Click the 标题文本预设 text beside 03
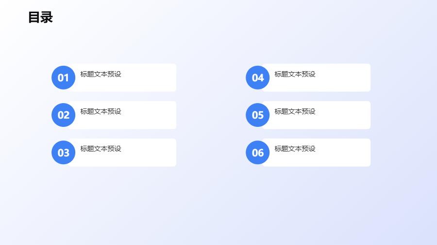 [x=101, y=149]
